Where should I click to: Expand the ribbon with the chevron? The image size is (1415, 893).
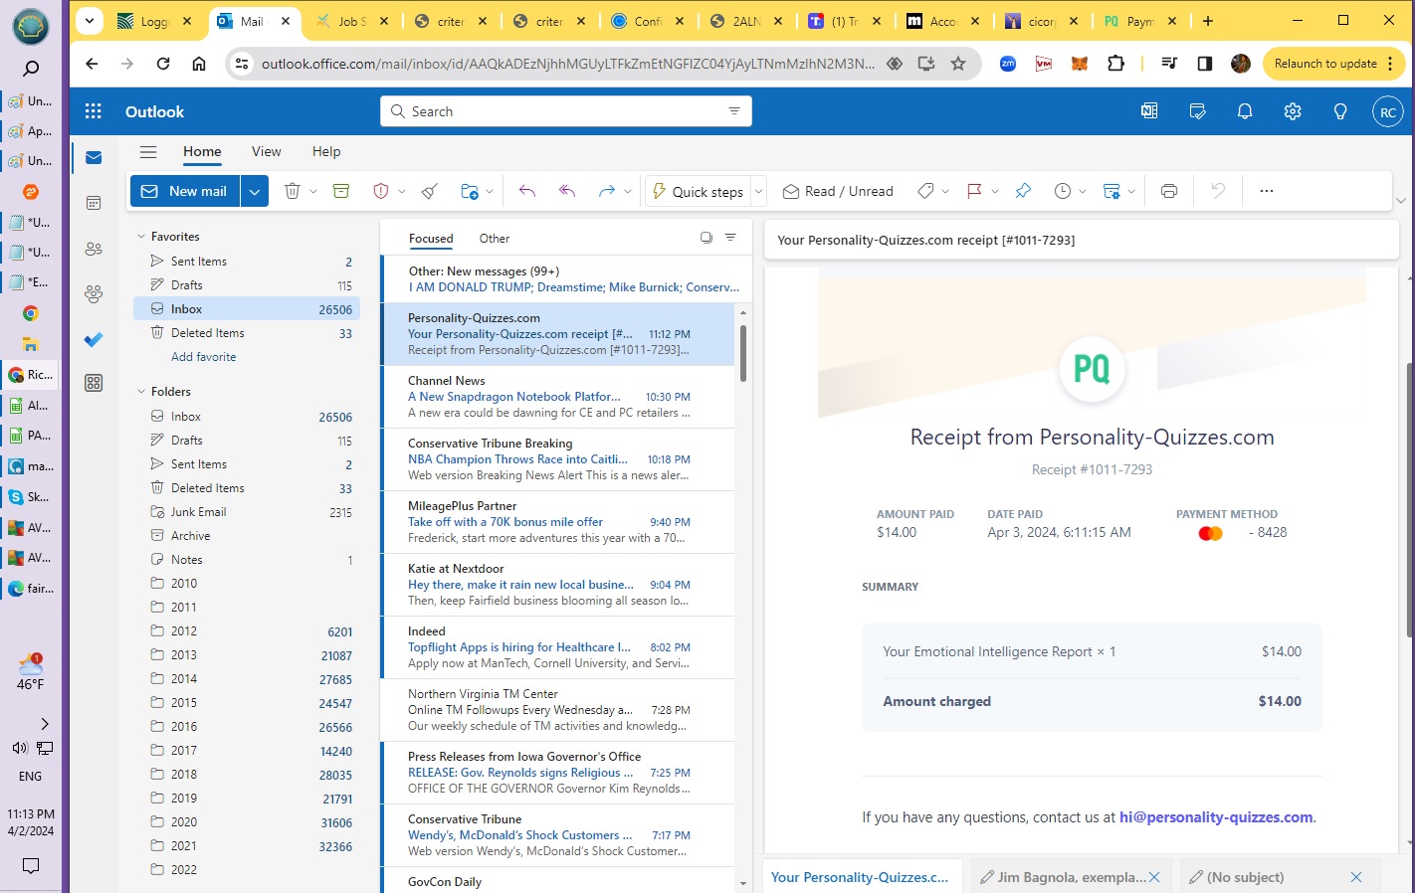click(1401, 200)
